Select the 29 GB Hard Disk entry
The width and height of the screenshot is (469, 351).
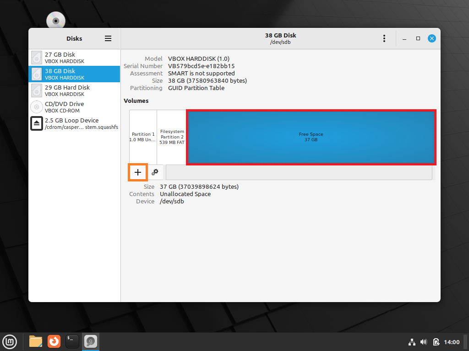(74, 90)
